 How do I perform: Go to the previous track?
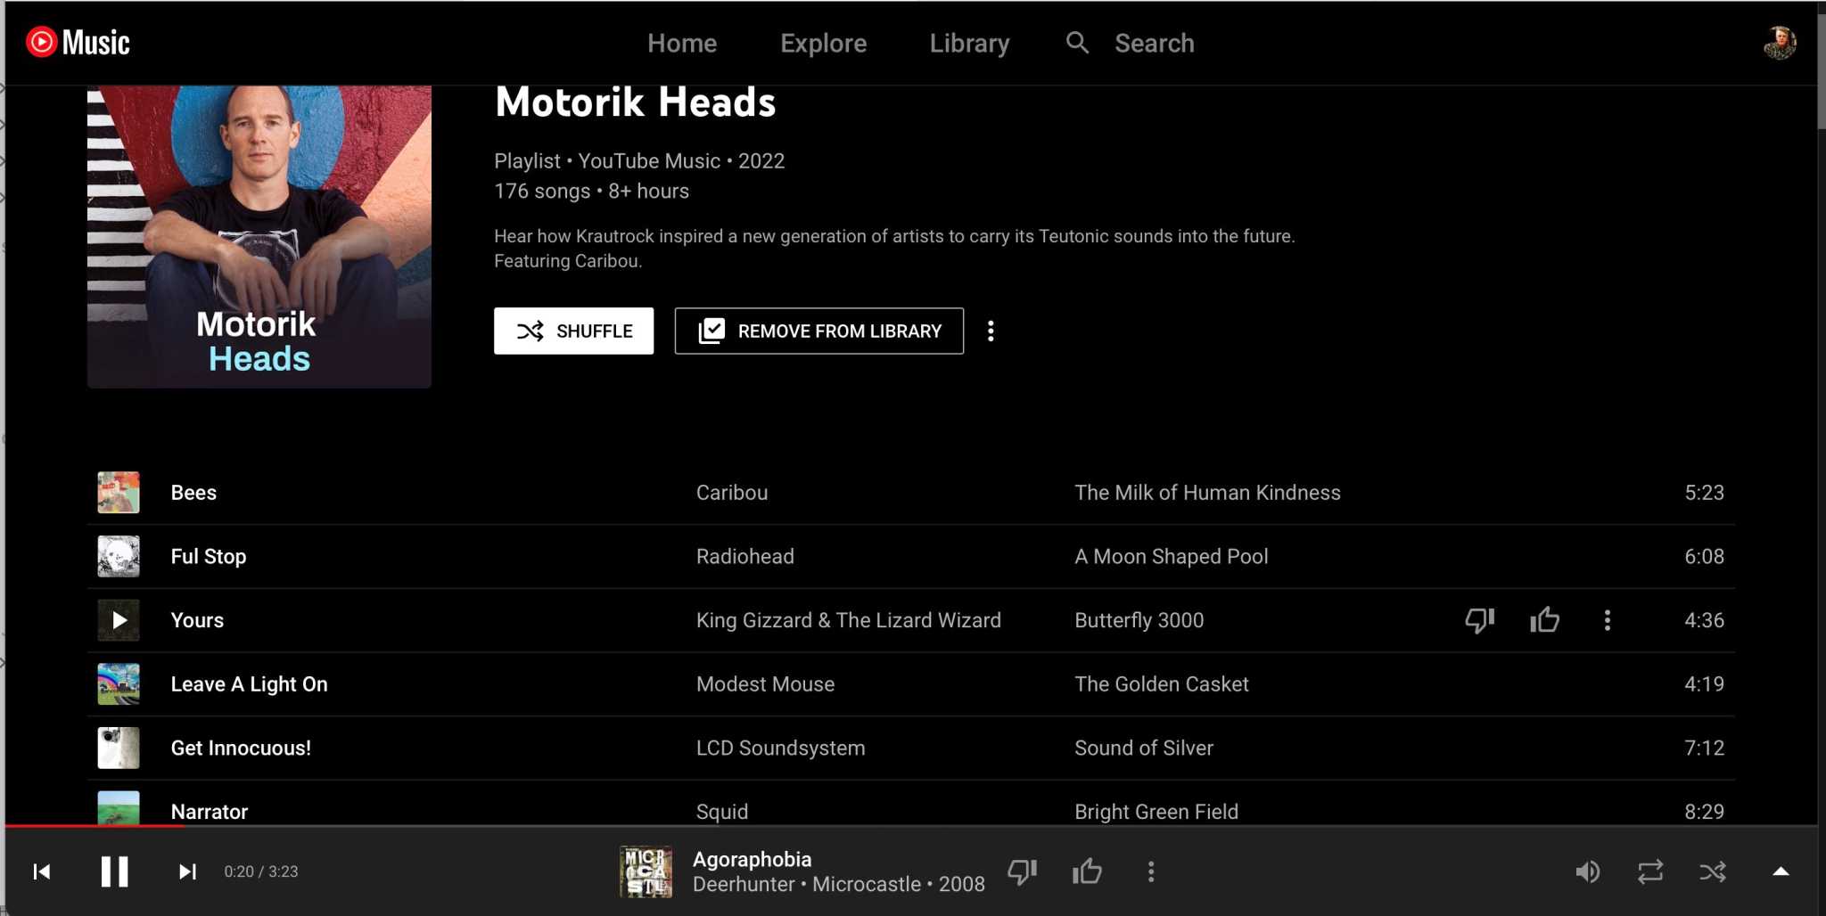[x=42, y=871]
